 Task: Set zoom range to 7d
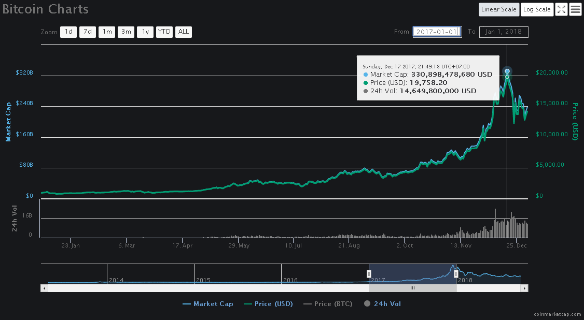point(88,32)
